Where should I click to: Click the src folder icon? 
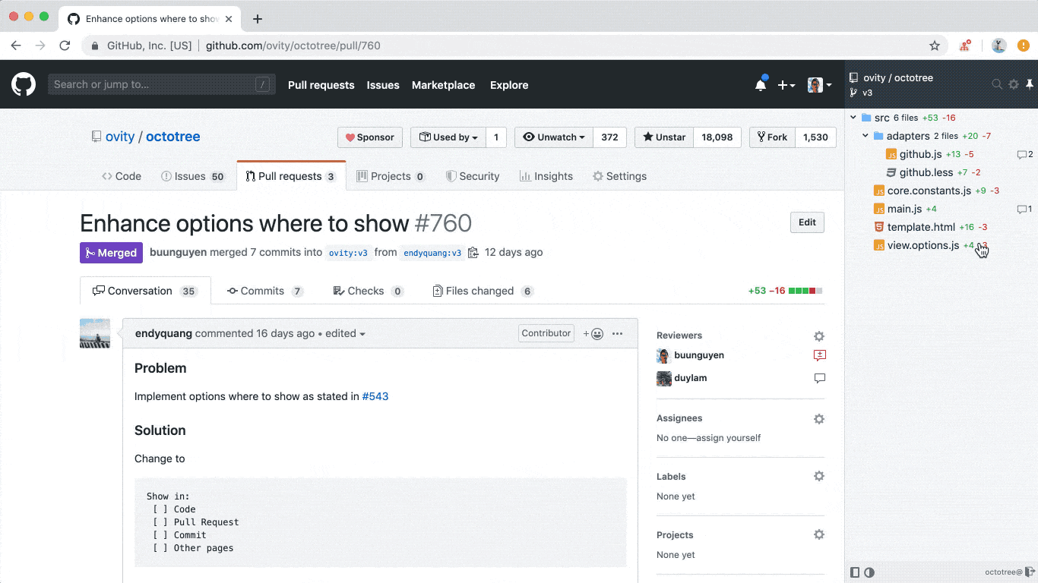coord(866,118)
